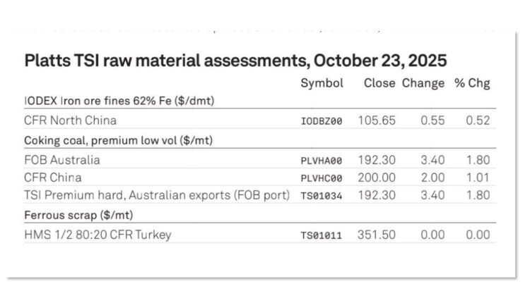The width and height of the screenshot is (530, 303).
Task: Click the Close column header
Action: 379,83
